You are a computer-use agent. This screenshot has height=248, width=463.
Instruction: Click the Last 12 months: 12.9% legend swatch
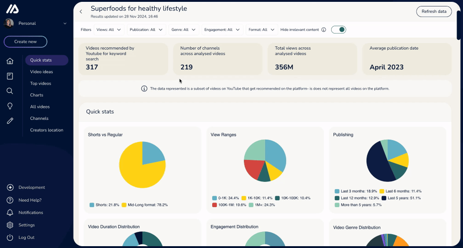tap(337, 198)
